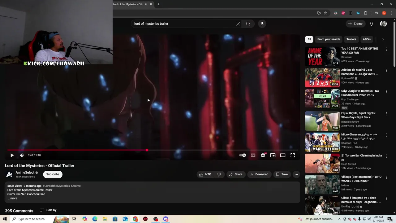Open Microsoft Edge from the taskbar

coord(95,219)
